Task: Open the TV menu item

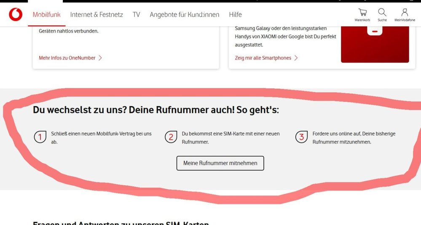Action: pyautogui.click(x=137, y=14)
